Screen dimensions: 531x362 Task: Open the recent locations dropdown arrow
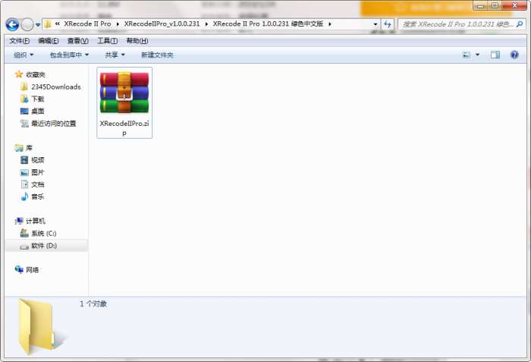38,25
